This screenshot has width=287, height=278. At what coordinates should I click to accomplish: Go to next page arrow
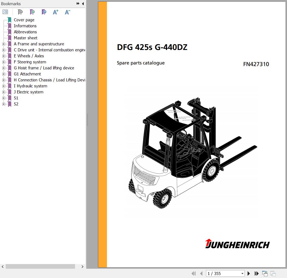[249, 273]
